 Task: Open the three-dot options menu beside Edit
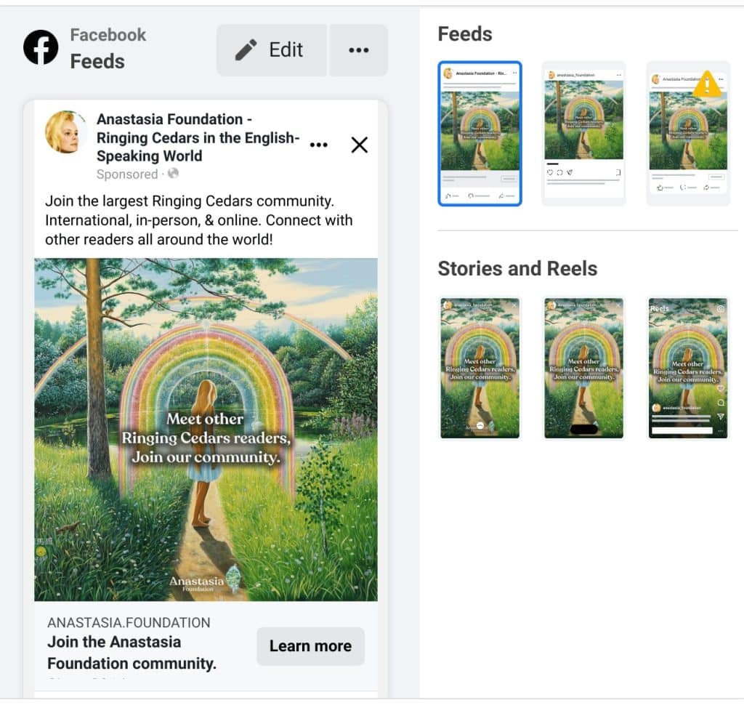[359, 50]
